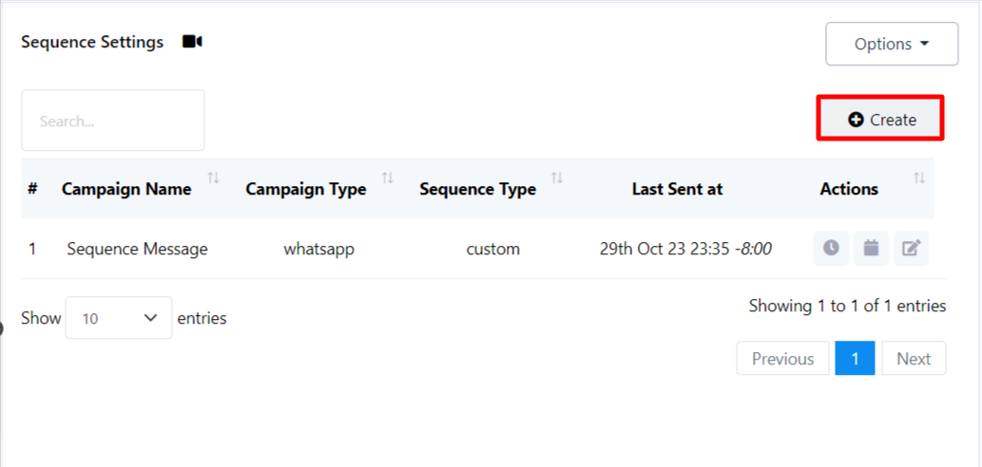Click the clock icon in Actions column

(x=831, y=249)
